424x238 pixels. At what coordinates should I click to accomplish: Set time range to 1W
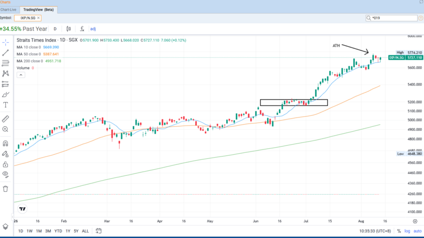[30, 231]
